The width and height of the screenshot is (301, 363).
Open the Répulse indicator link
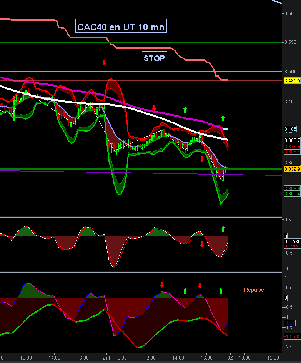click(254, 290)
